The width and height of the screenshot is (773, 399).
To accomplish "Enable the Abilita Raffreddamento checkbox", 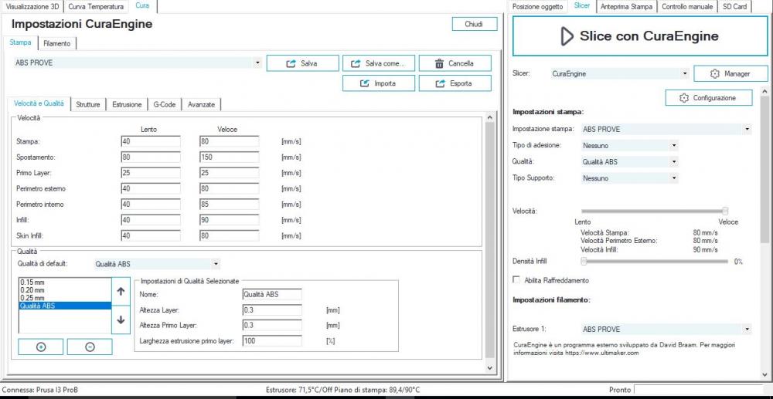I will 516,280.
